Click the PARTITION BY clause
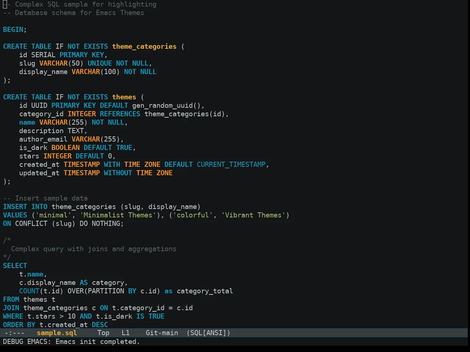The width and height of the screenshot is (470, 352). [112, 291]
